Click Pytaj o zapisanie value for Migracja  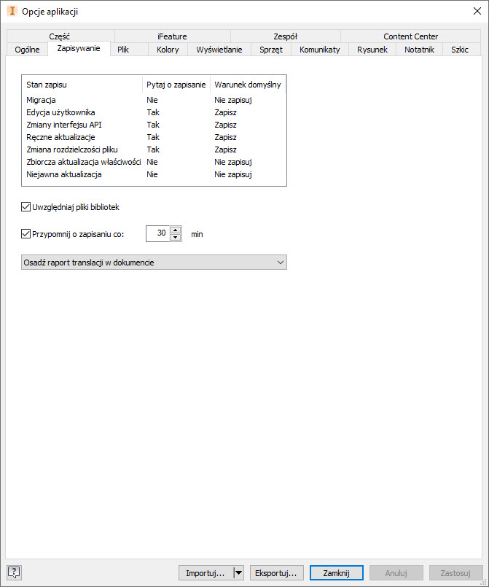pos(152,99)
